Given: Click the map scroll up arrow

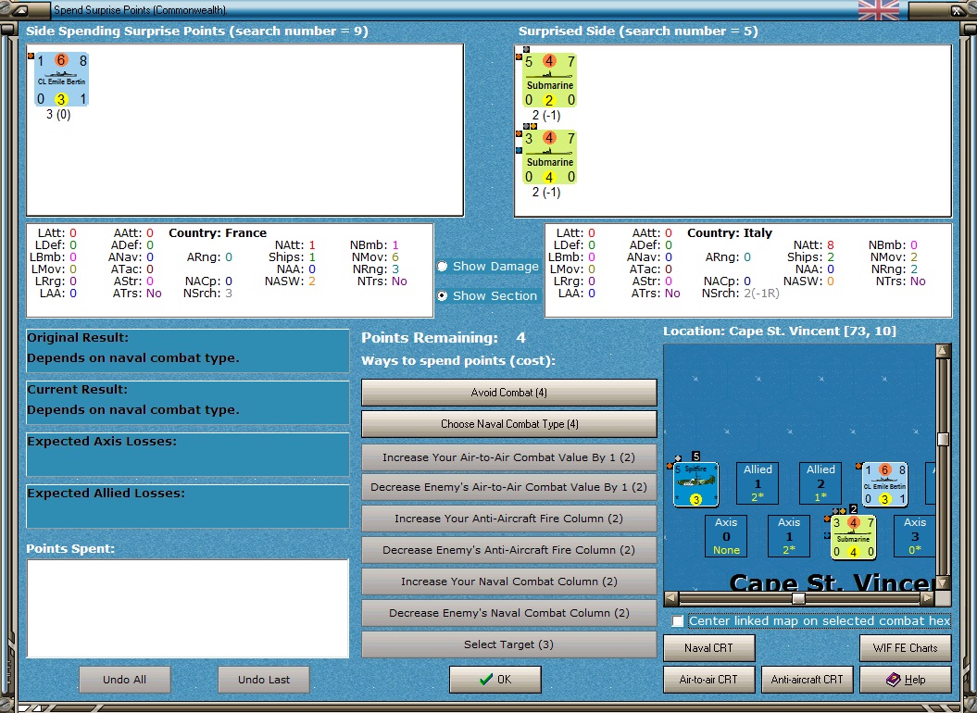Looking at the screenshot, I should pos(943,351).
